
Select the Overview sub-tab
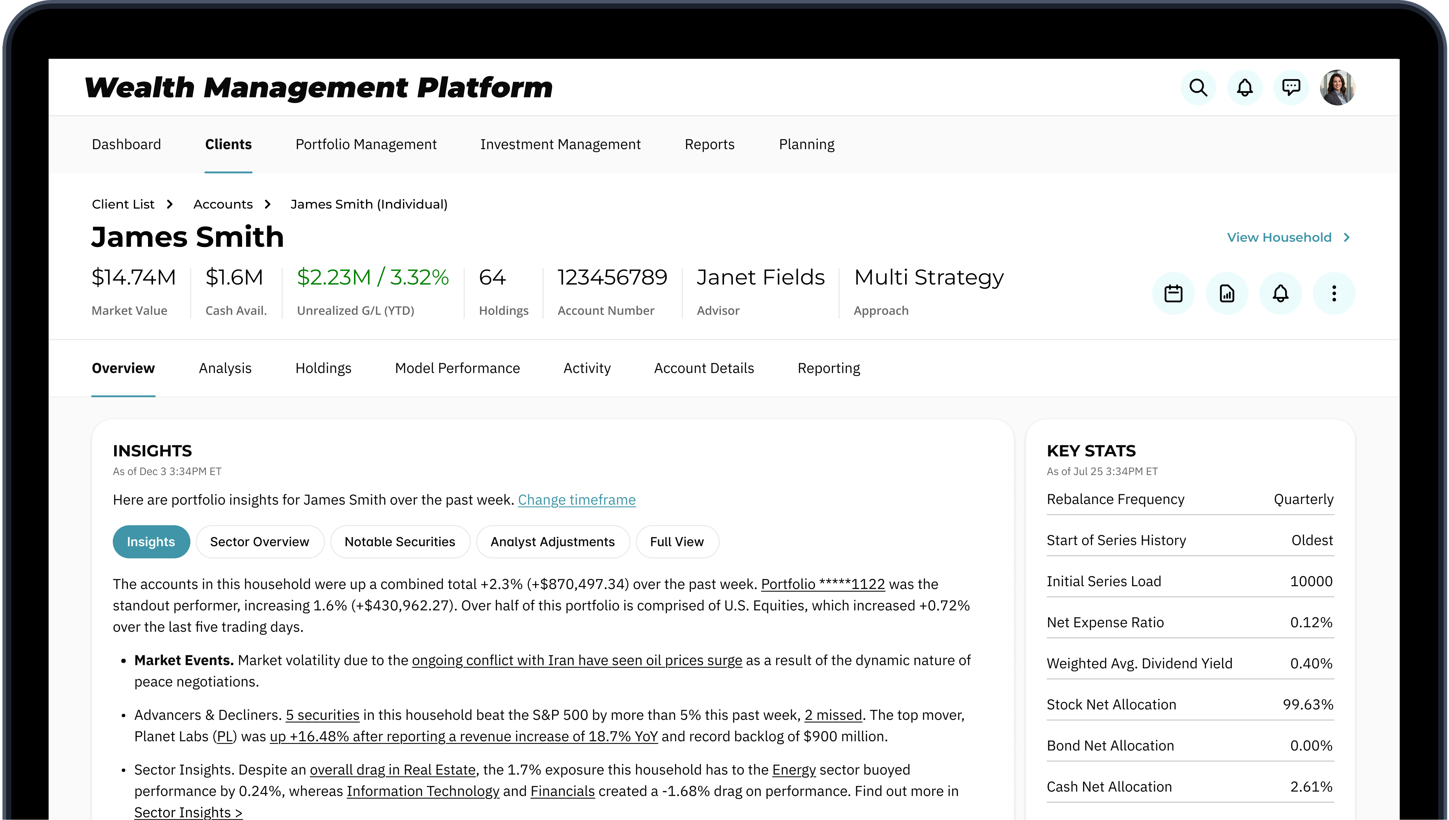[123, 368]
